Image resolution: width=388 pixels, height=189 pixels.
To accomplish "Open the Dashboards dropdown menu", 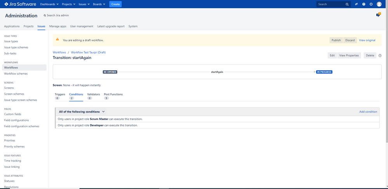I will click(49, 4).
